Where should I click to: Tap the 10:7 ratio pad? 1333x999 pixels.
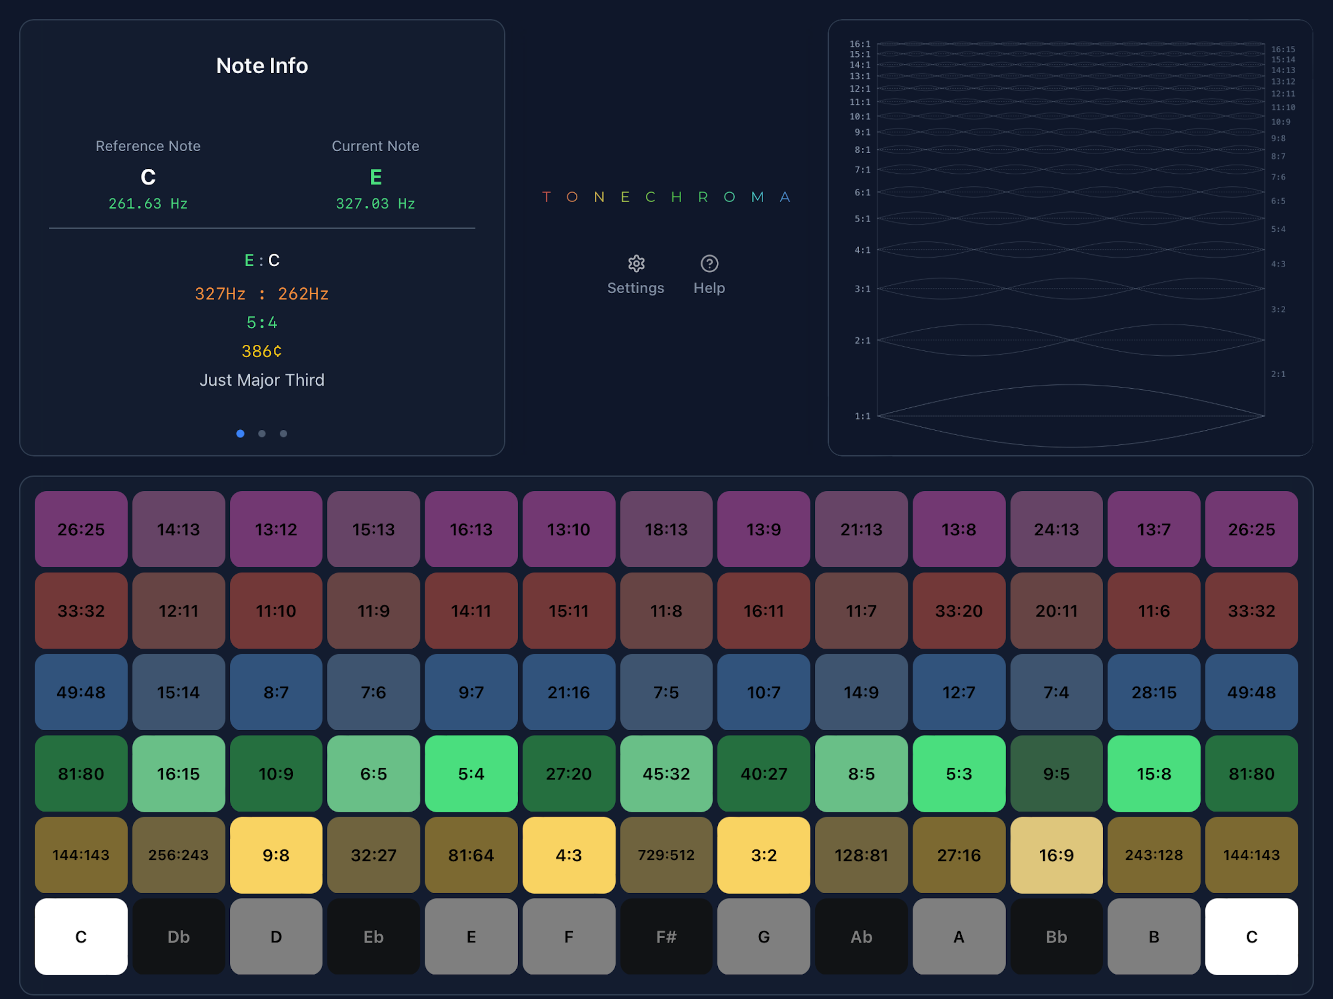(764, 692)
